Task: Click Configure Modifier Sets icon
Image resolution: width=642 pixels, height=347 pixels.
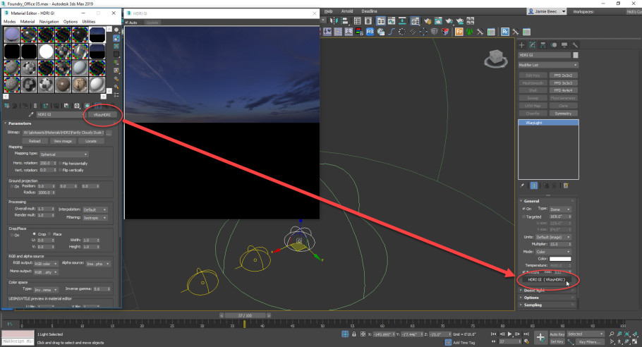Action: tap(566, 185)
